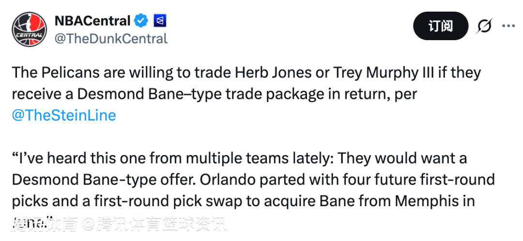
Task: Click the blue verified checkmark badge
Action: [141, 21]
